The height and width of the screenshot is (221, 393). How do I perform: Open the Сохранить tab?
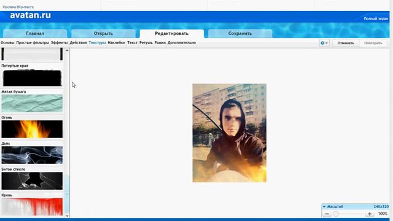tap(240, 34)
